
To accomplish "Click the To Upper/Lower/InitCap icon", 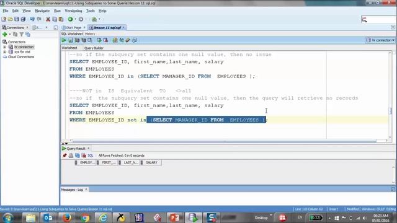I will click(122, 40).
